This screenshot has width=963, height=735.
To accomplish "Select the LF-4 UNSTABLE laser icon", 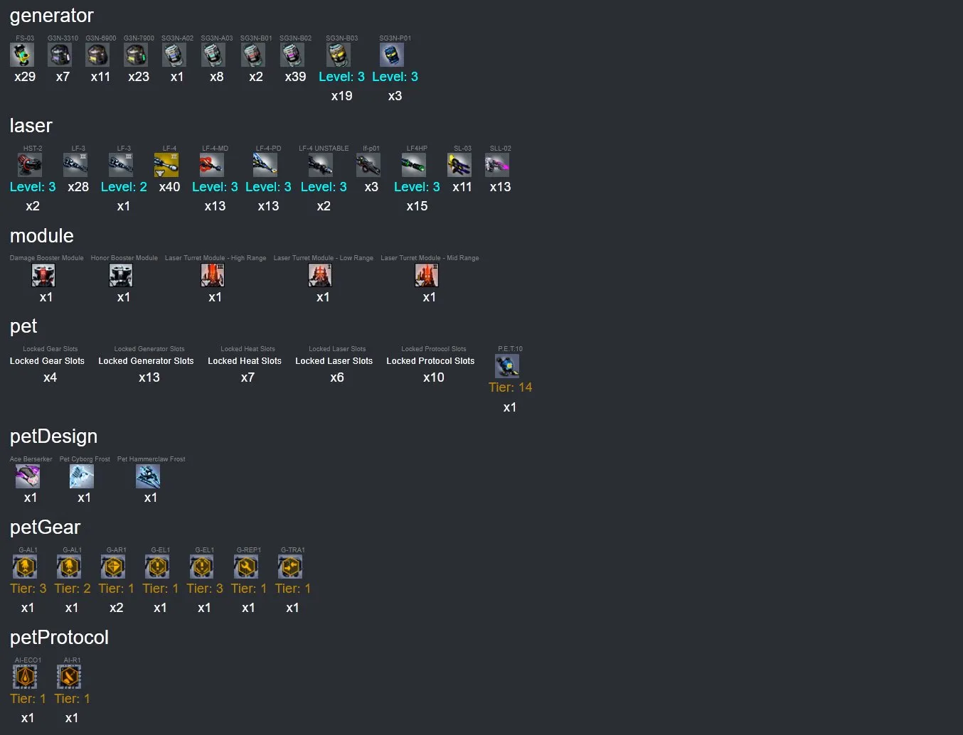I will tap(321, 165).
